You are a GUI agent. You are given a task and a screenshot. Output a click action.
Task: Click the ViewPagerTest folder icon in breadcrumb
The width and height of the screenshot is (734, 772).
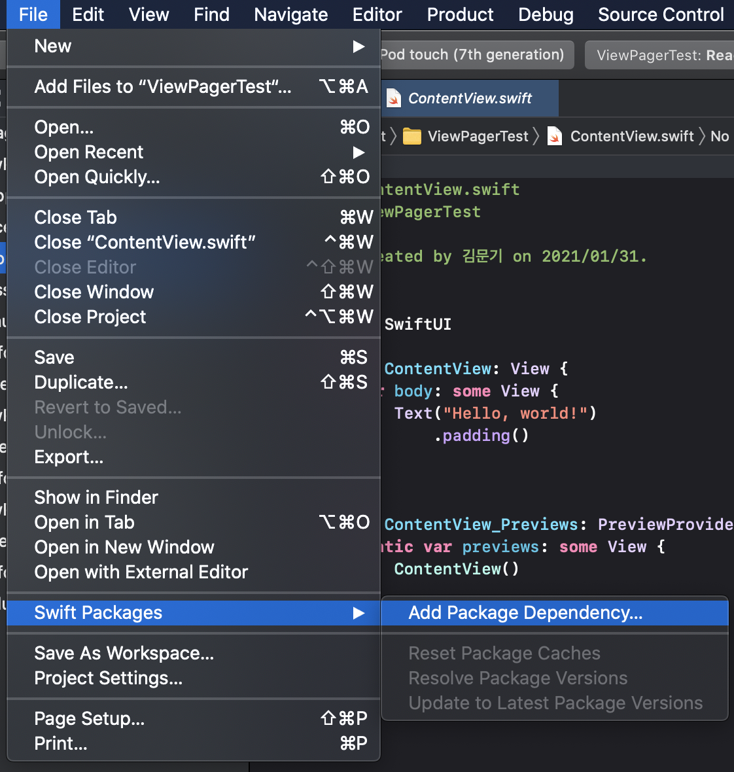pos(412,136)
